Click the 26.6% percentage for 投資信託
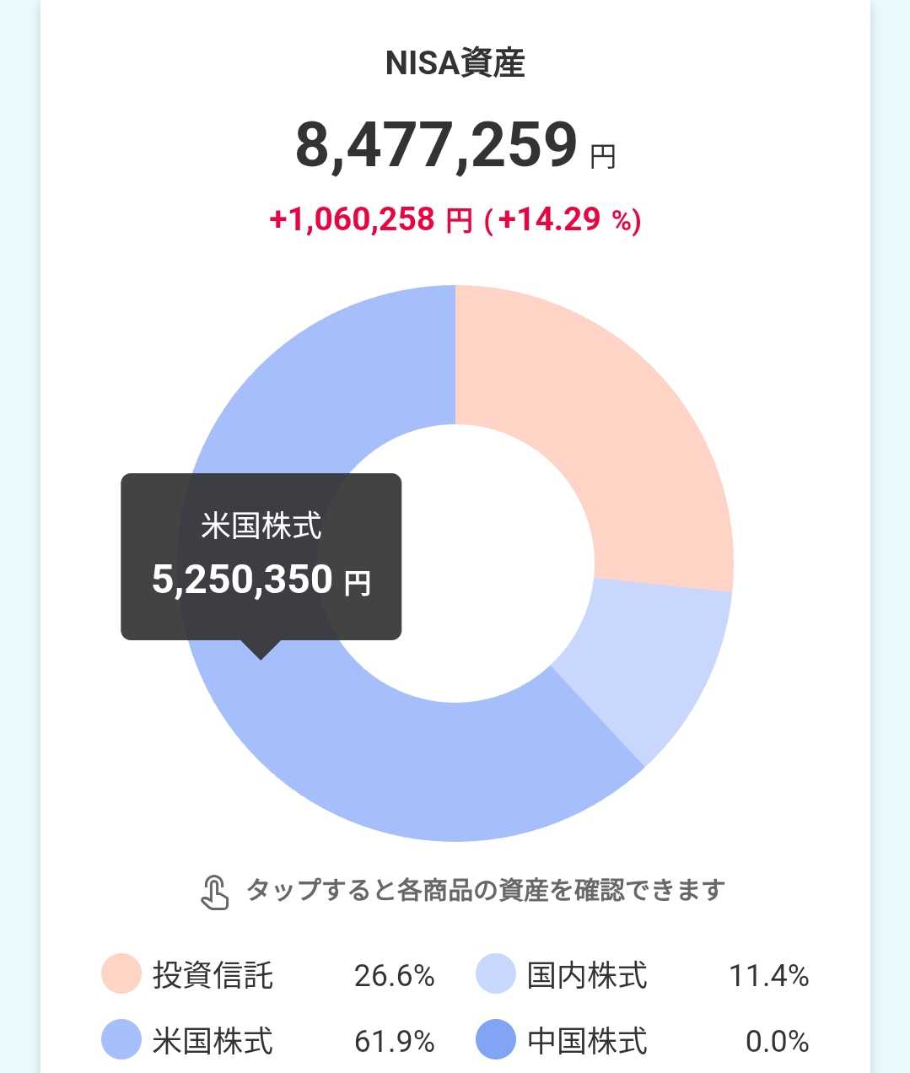The height and width of the screenshot is (1073, 910). click(394, 976)
